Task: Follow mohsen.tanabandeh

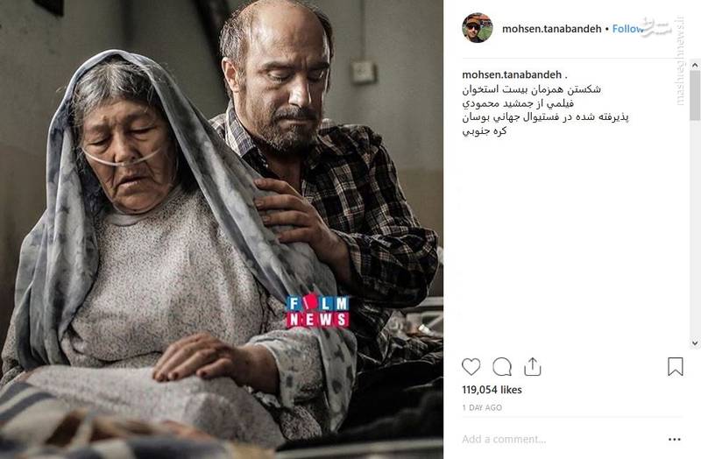Action: pyautogui.click(x=627, y=29)
